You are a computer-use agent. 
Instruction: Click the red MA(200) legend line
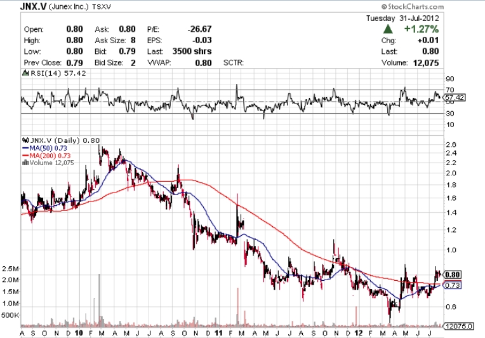pos(25,156)
